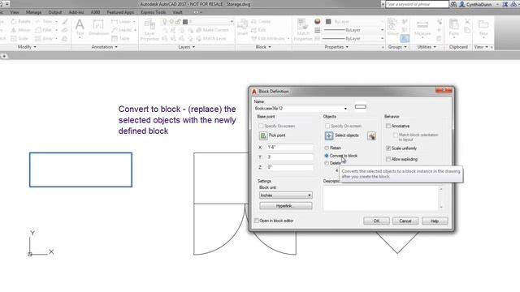
Task: Select the Scale tool in Modify panel
Action: [x=19, y=38]
